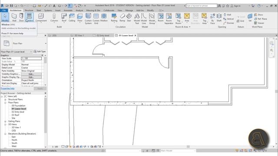Select the Shaft opening tool
This screenshot has height=156, width=278.
pyautogui.click(x=219, y=17)
